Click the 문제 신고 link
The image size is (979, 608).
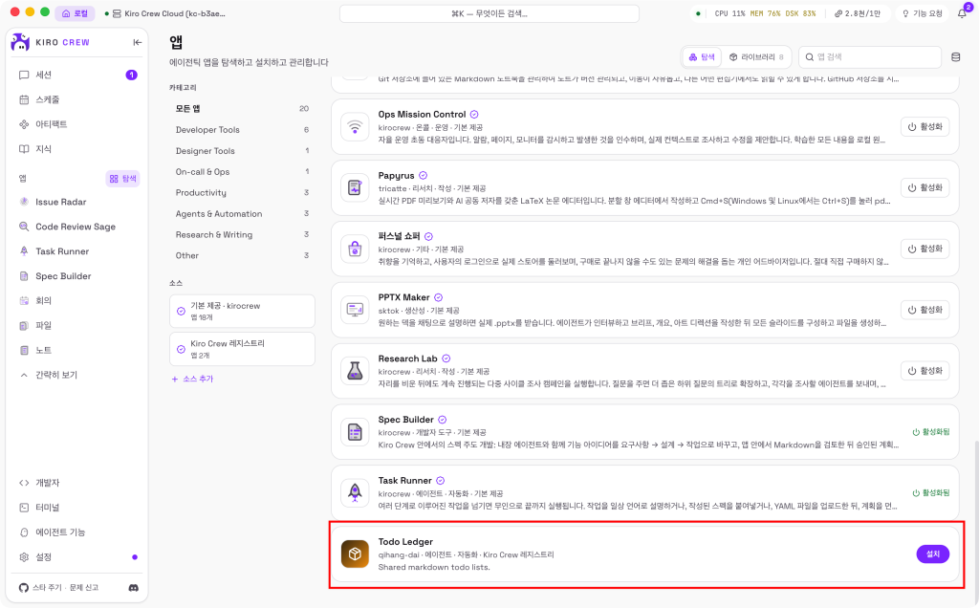(84, 587)
